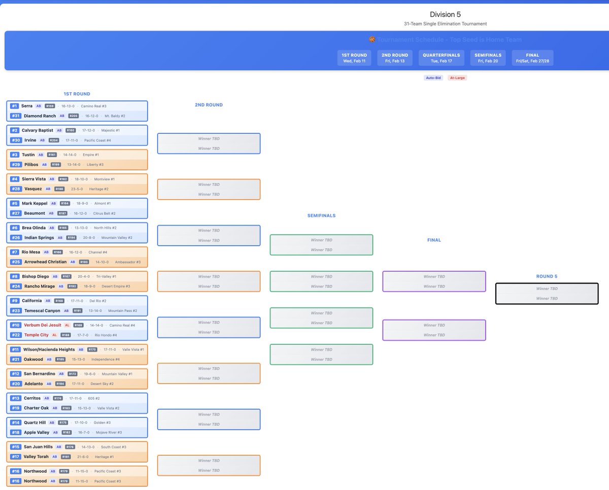609x490 pixels.
Task: Click the Auto-Bid legend badge
Action: (x=432, y=78)
